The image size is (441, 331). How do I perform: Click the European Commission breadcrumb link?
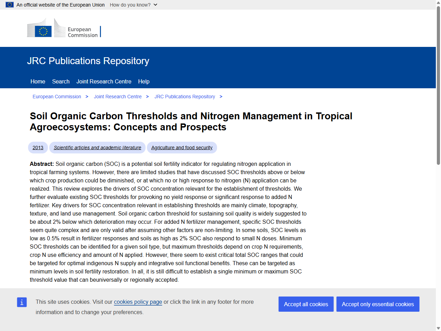tap(57, 97)
